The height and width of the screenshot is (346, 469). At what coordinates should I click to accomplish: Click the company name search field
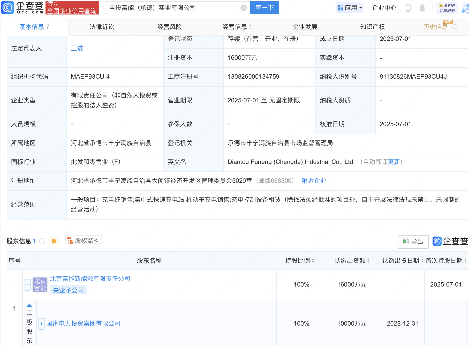point(173,8)
